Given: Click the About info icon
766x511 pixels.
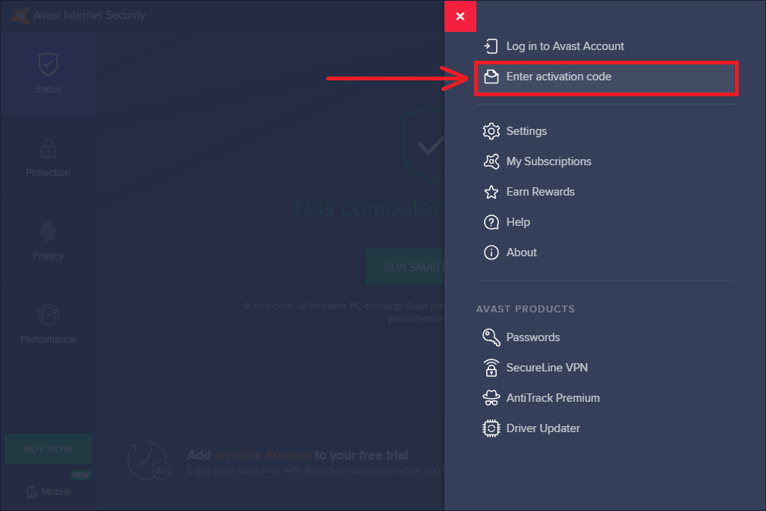Looking at the screenshot, I should [x=491, y=252].
